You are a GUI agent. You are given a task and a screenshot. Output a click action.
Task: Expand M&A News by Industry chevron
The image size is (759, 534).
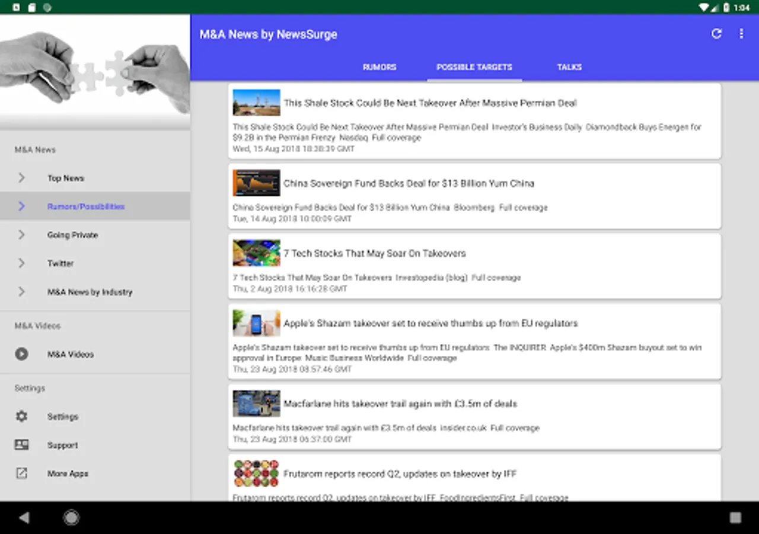tap(21, 292)
